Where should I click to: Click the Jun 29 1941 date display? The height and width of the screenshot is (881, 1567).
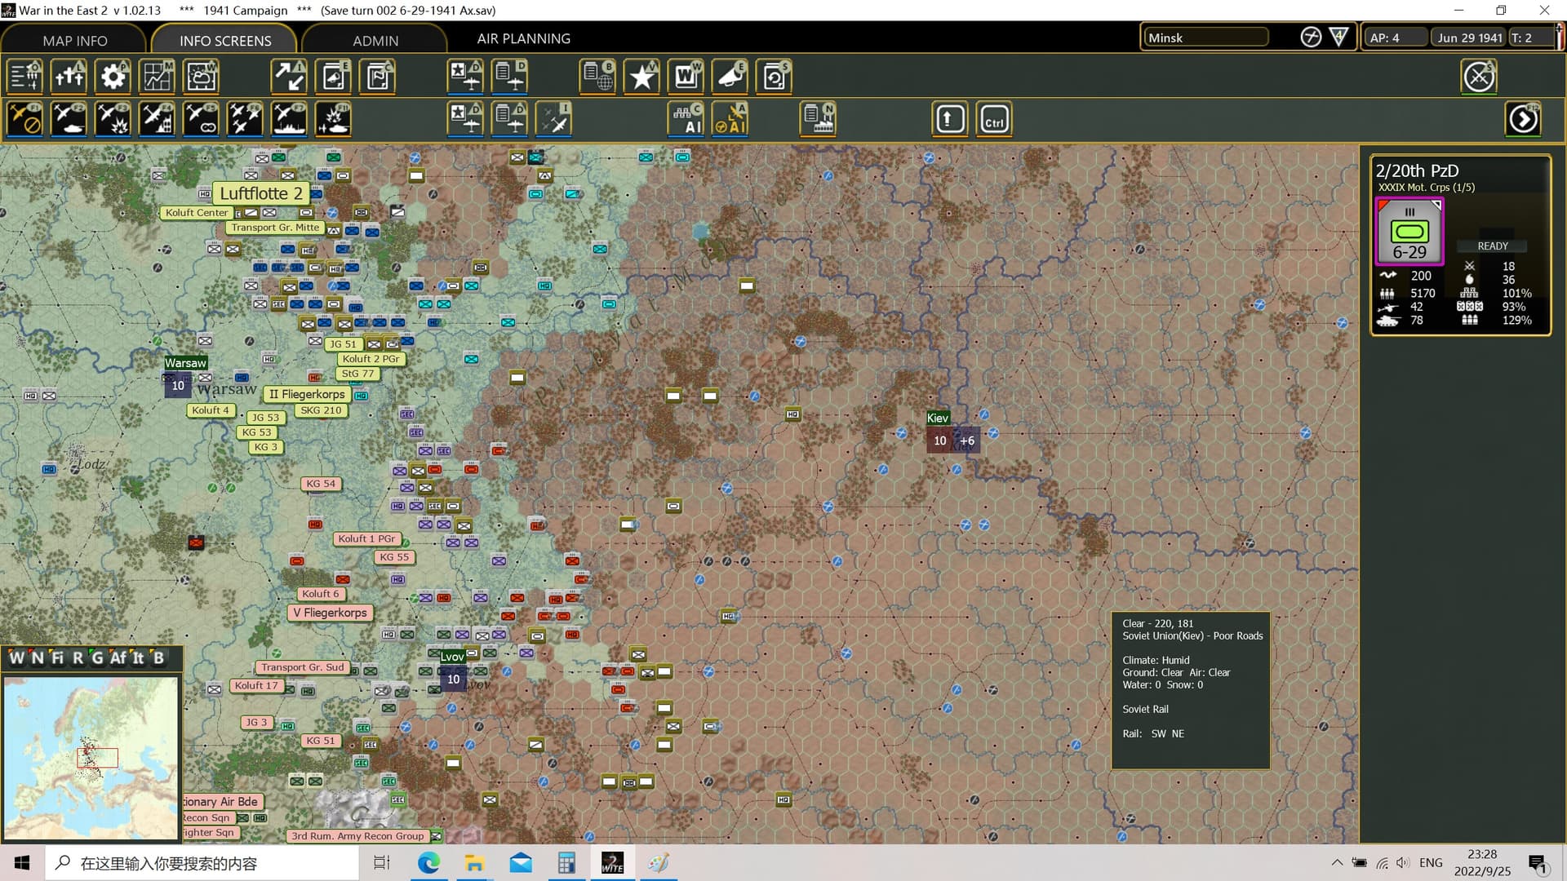tap(1469, 38)
